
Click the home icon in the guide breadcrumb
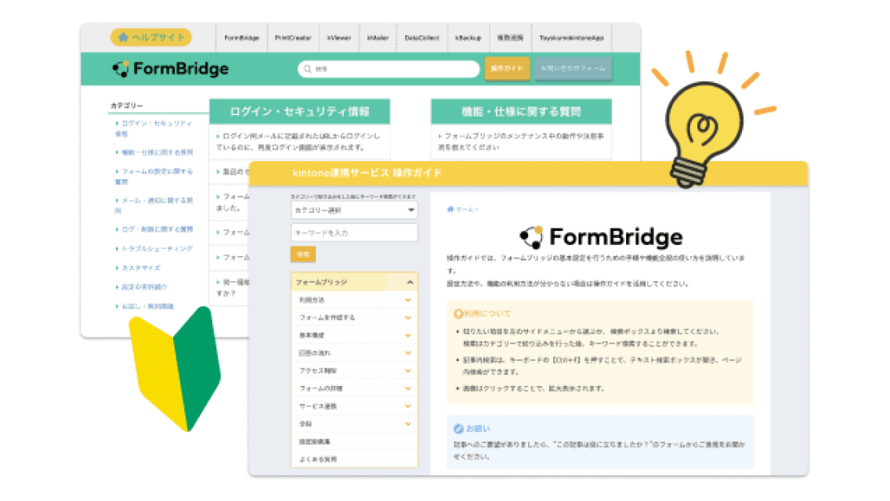pos(450,209)
